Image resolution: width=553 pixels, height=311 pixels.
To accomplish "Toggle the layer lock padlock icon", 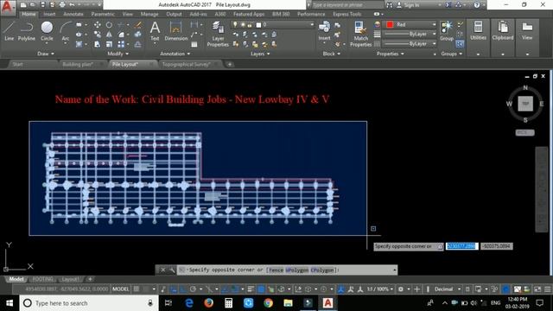I will pyautogui.click(x=250, y=25).
